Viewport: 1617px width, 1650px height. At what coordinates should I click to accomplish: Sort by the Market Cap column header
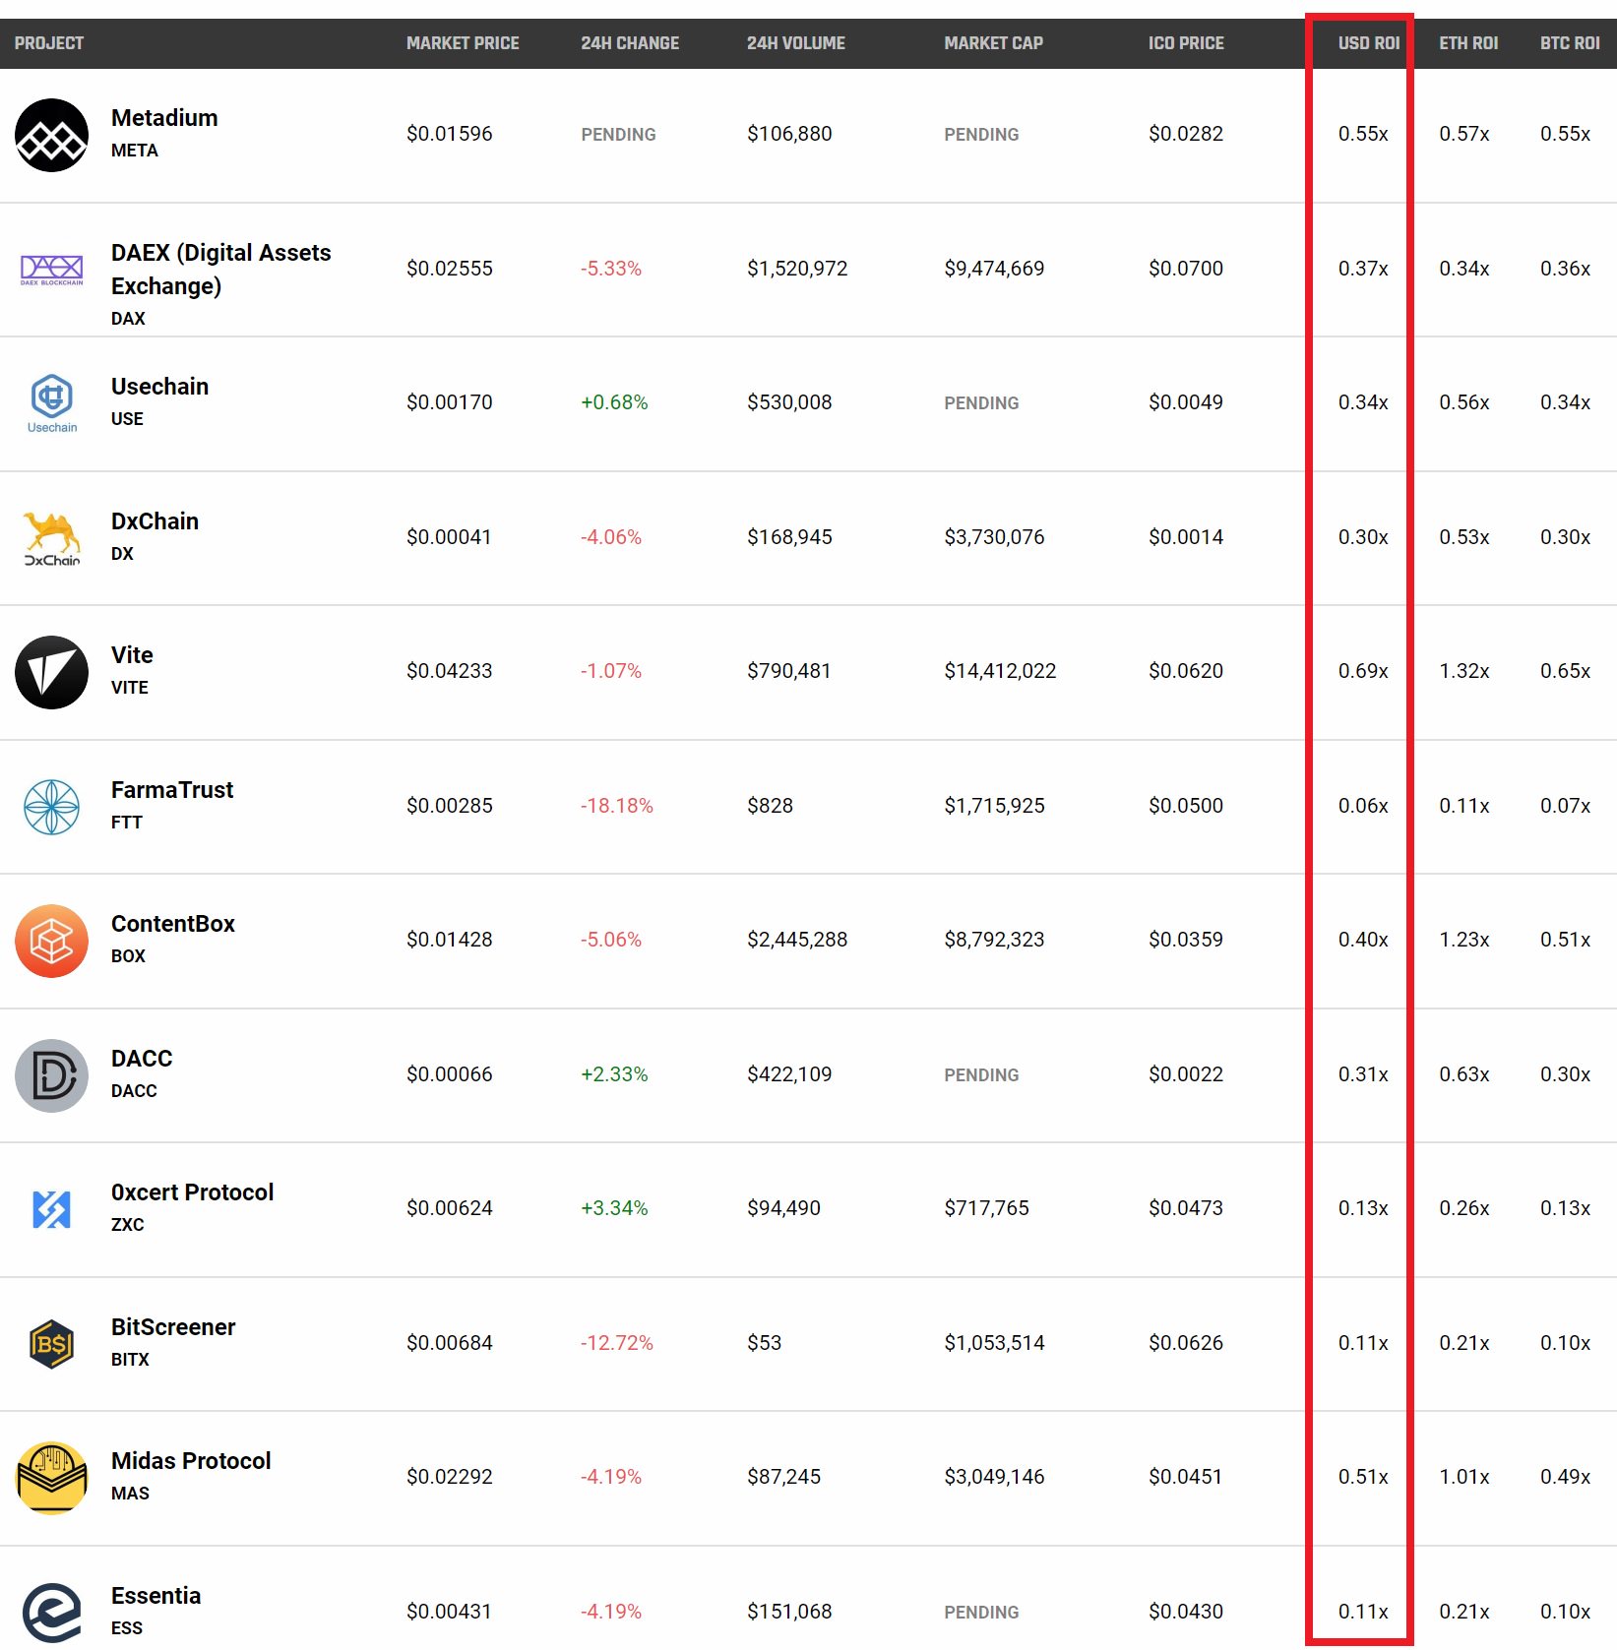click(x=993, y=43)
